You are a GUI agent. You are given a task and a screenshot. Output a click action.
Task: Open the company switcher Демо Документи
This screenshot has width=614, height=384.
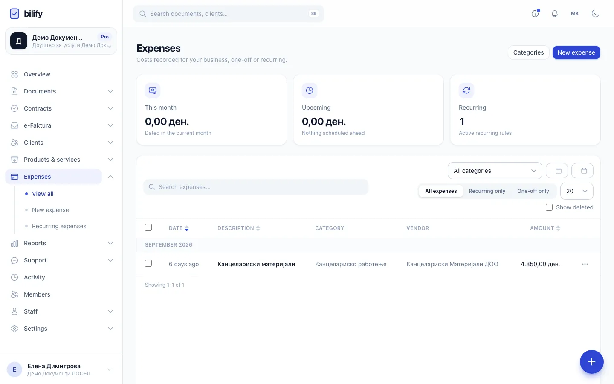coord(61,41)
